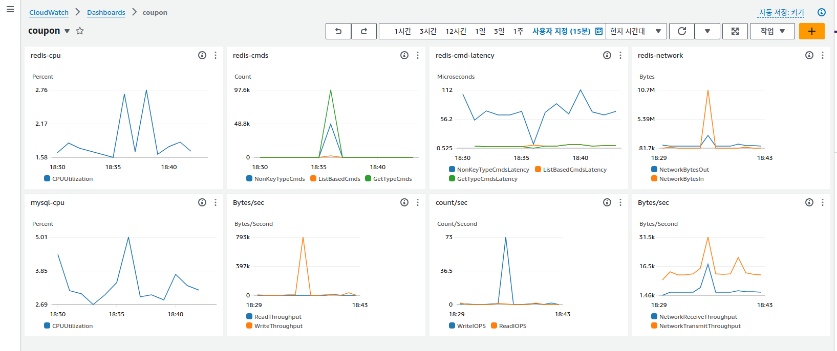The image size is (837, 351).
Task: Click the redis-cmd-latency widget title
Action: tap(465, 55)
